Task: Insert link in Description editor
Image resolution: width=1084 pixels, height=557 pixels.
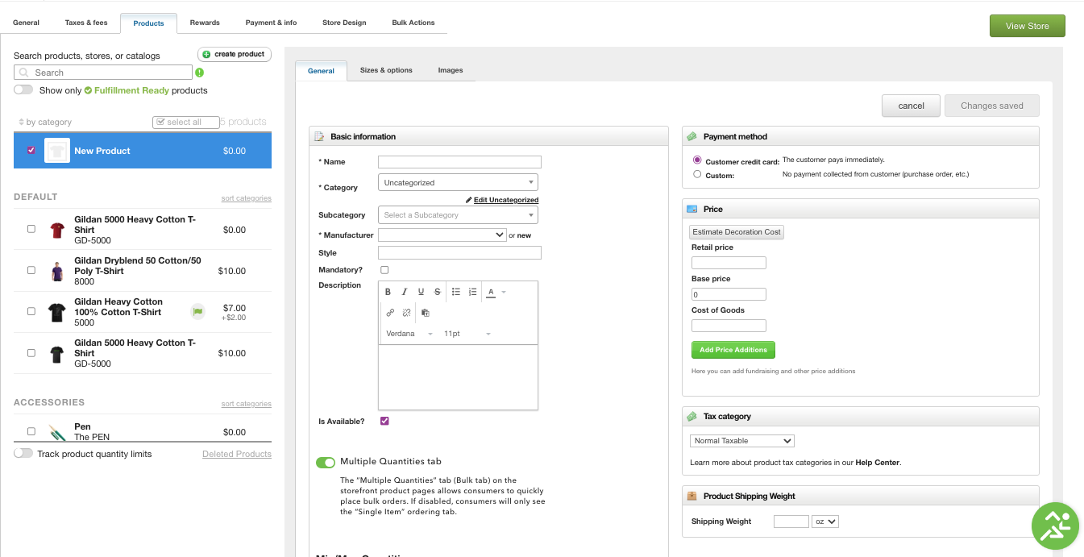Action: point(390,313)
